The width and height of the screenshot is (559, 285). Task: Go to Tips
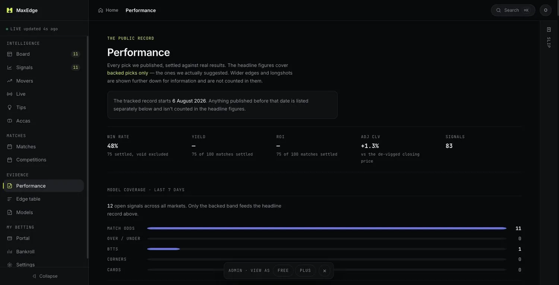click(44, 107)
